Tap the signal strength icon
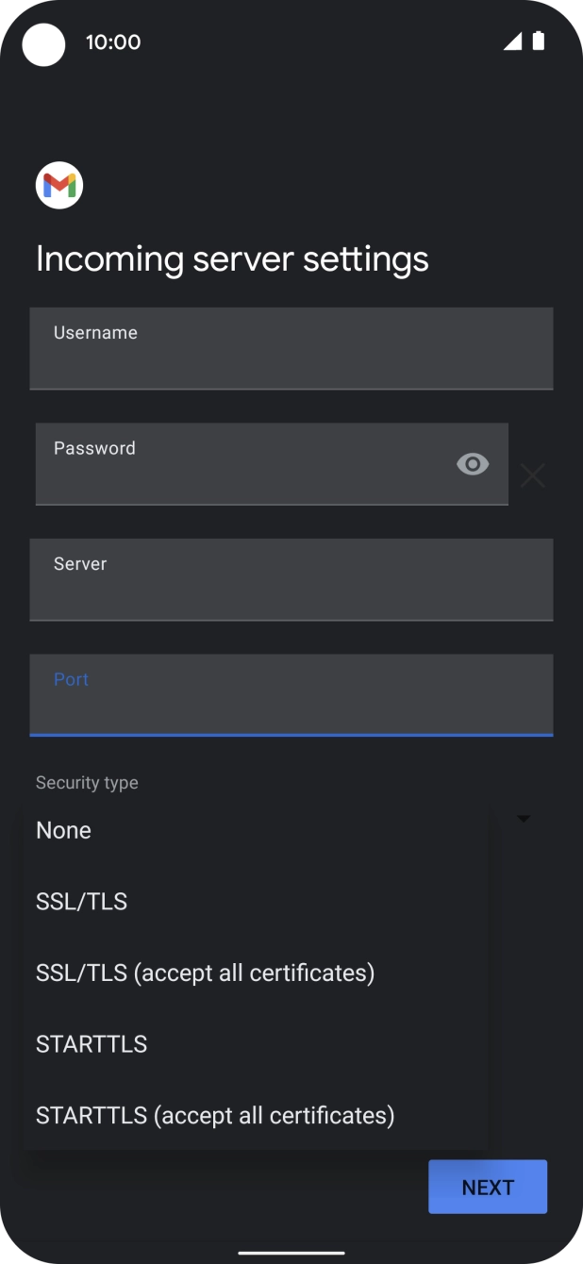The image size is (583, 1264). click(515, 42)
